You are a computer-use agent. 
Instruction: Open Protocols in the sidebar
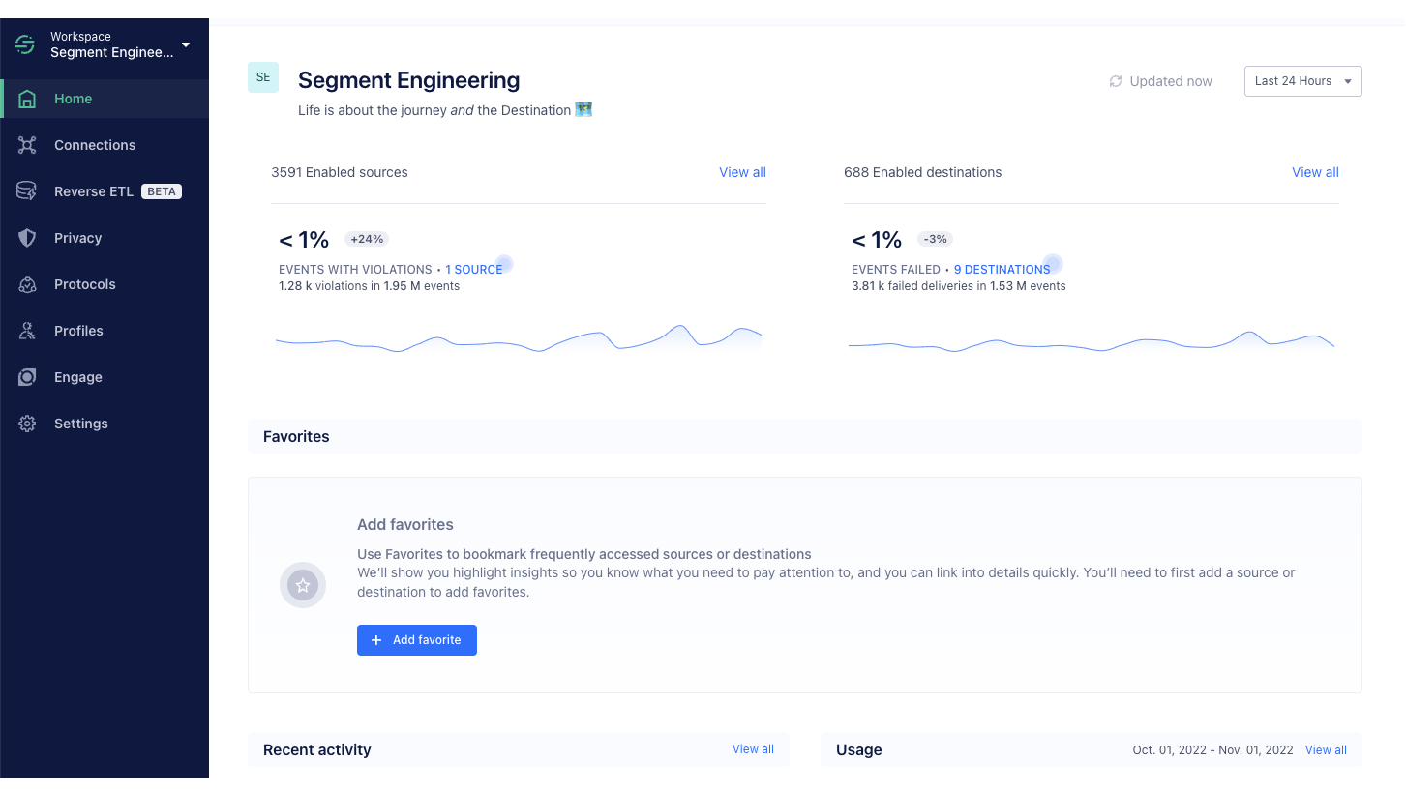pyautogui.click(x=105, y=284)
